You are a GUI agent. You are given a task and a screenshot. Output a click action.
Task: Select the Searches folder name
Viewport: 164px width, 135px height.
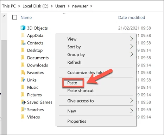tap(36, 110)
